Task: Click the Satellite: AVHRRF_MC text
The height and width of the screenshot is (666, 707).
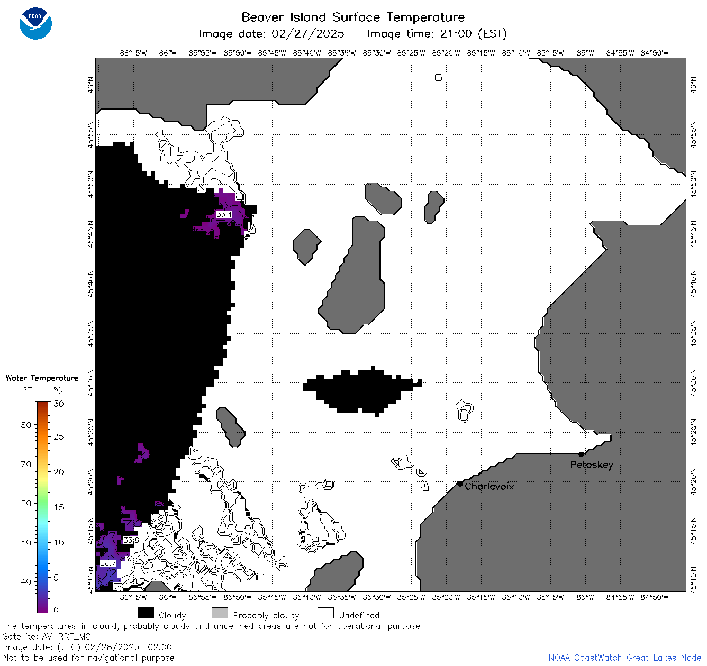Action: click(x=47, y=636)
